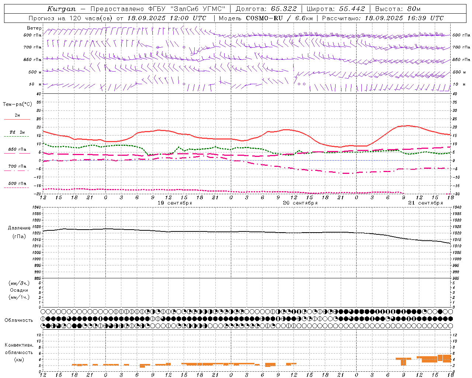Click the model name COSMO-RU

coord(264,18)
